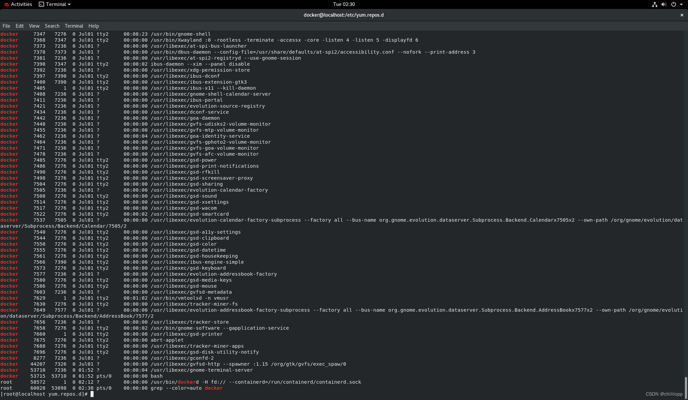
Task: Select the highlighted docker text in grep output
Action: click(x=214, y=388)
